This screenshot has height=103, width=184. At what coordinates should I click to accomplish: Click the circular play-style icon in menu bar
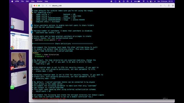click(124, 1)
